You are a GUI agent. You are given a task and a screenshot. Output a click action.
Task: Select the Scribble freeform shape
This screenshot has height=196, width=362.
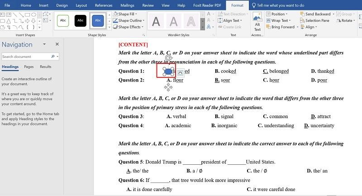pyautogui.click(x=9, y=27)
